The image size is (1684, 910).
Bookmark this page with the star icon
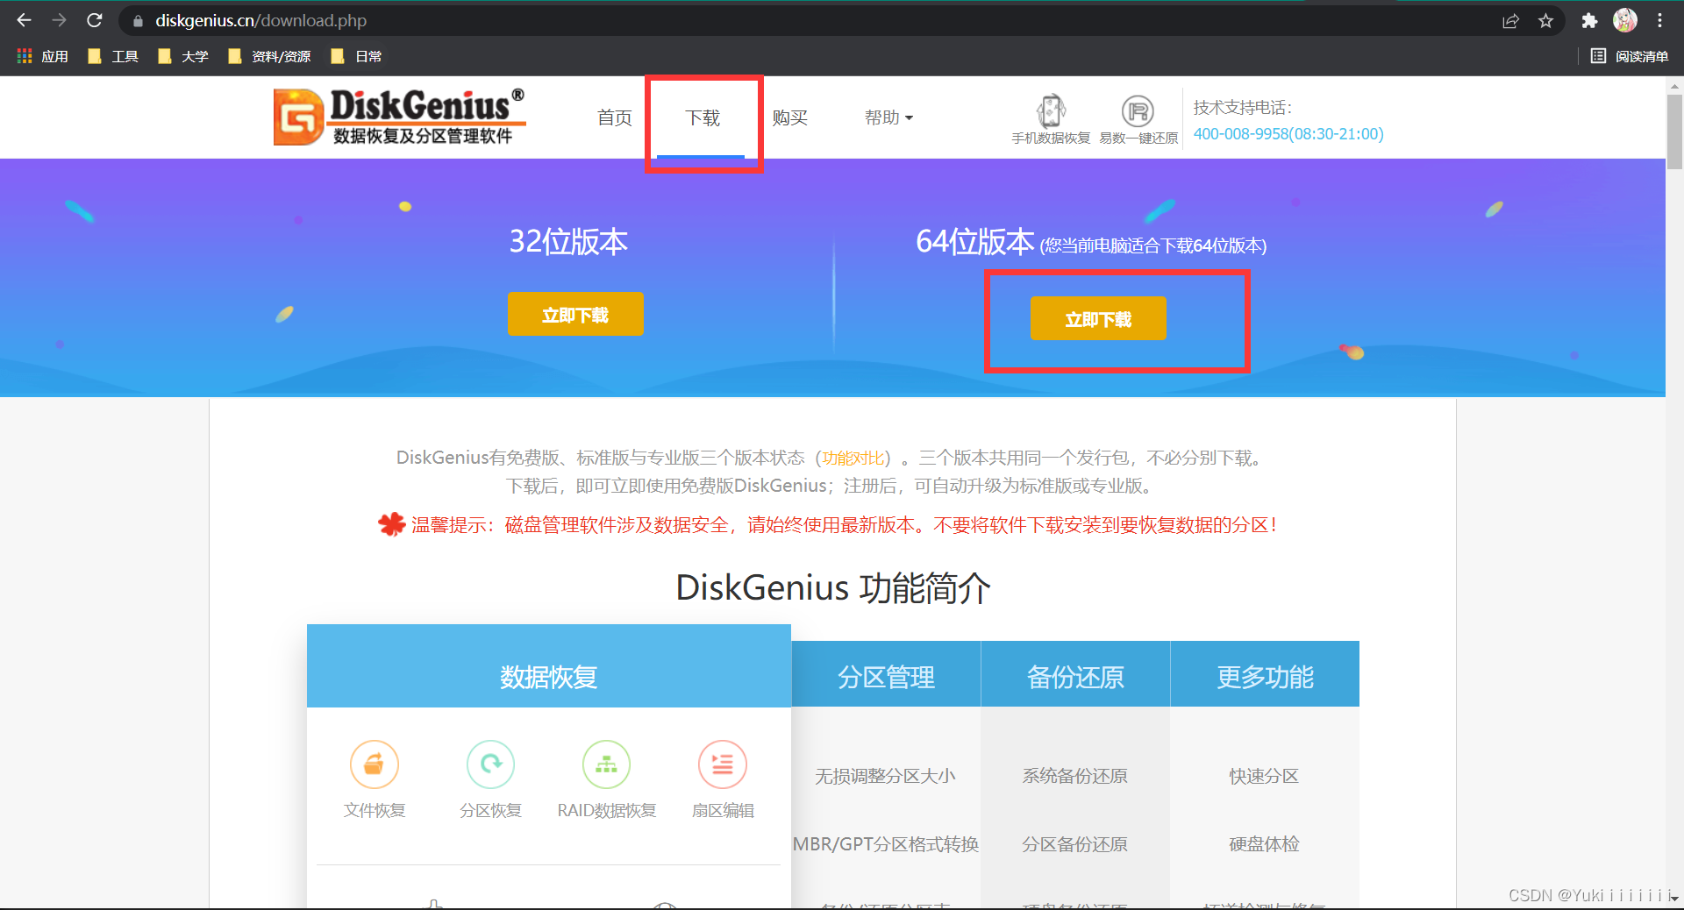coord(1545,21)
